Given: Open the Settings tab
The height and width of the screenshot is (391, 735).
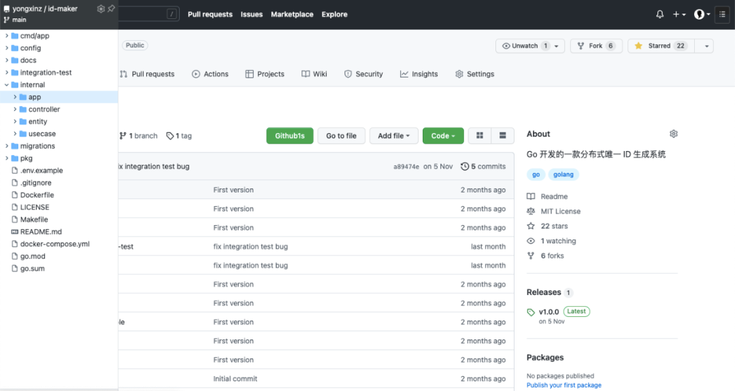Looking at the screenshot, I should (474, 74).
